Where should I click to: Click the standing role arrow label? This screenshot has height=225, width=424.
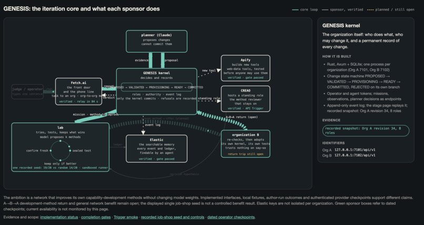(x=209, y=98)
